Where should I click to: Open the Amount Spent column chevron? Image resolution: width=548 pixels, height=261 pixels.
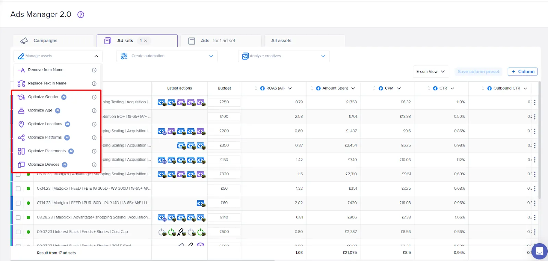coord(353,88)
